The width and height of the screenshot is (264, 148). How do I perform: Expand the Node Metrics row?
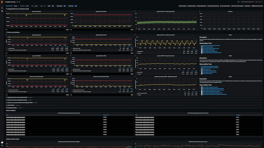click(11, 105)
